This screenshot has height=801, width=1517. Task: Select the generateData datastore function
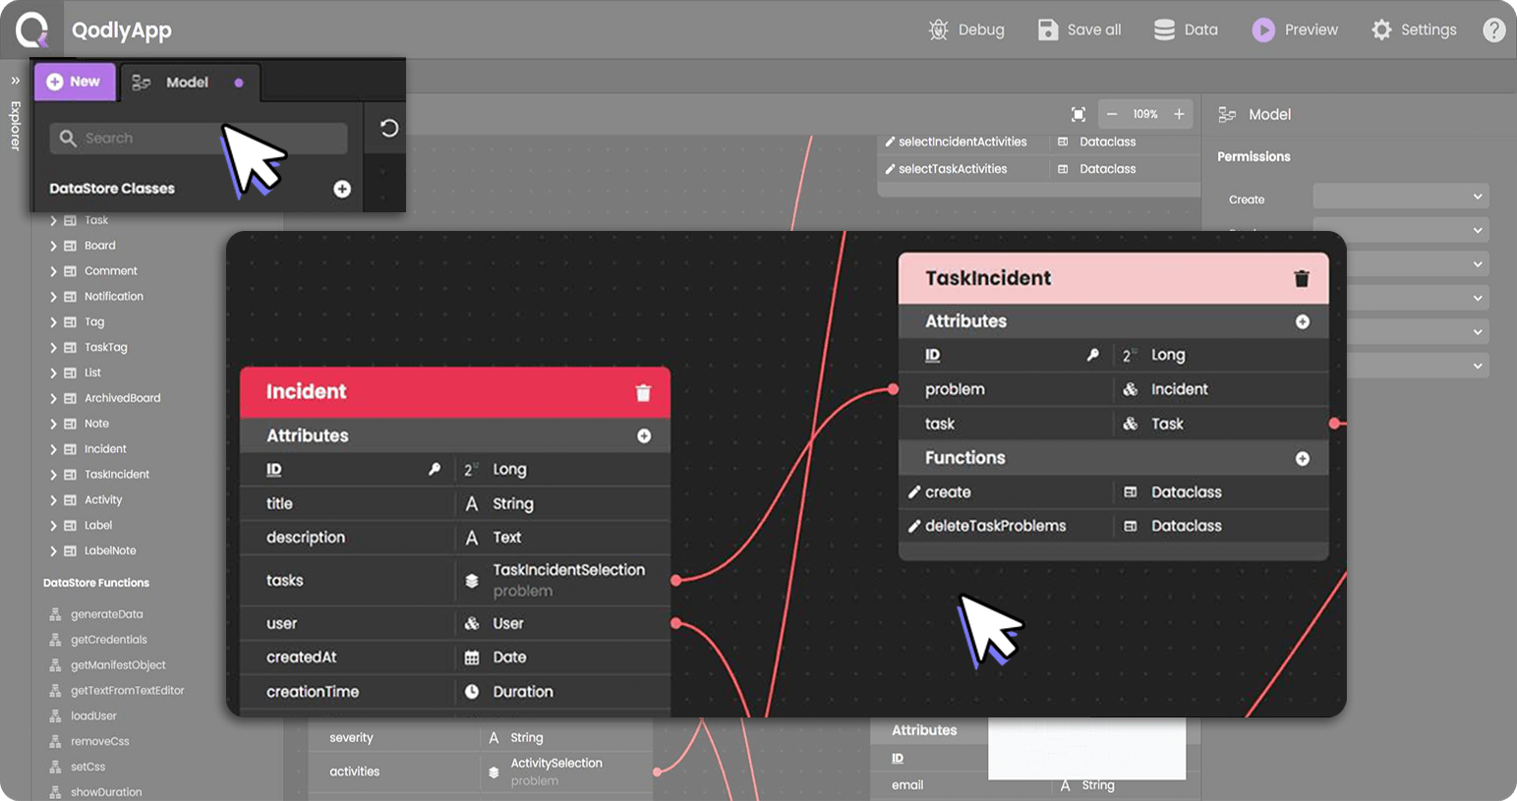[106, 614]
